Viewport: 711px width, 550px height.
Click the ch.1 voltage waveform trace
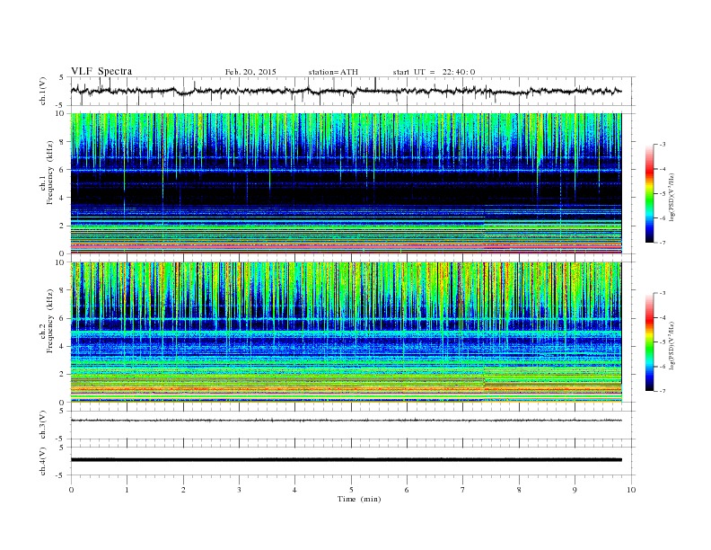(x=346, y=91)
